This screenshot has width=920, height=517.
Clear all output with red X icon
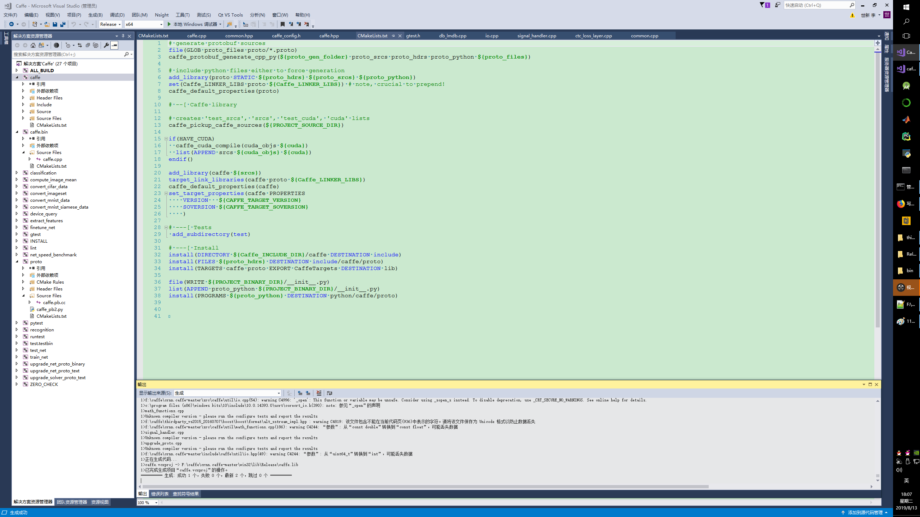tap(319, 393)
